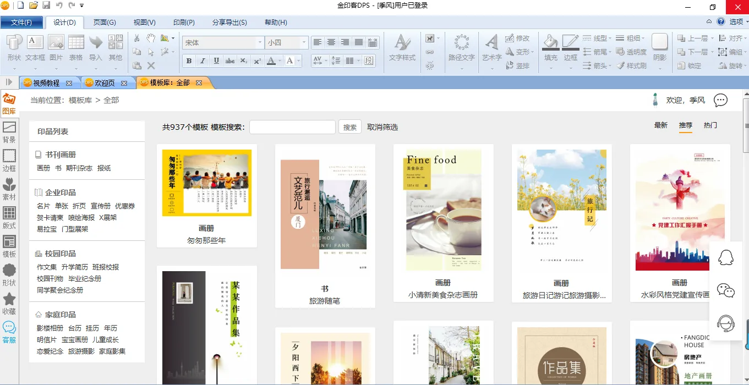Viewport: 749px width, 385px height.
Task: Select the 背景 background sidebar icon
Action: point(9,132)
